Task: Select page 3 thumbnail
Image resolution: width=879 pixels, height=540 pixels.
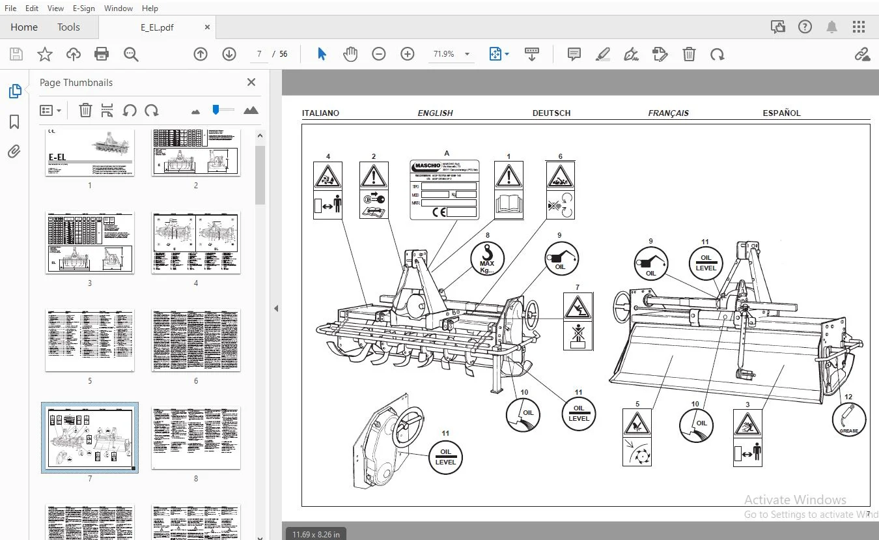Action: 90,243
